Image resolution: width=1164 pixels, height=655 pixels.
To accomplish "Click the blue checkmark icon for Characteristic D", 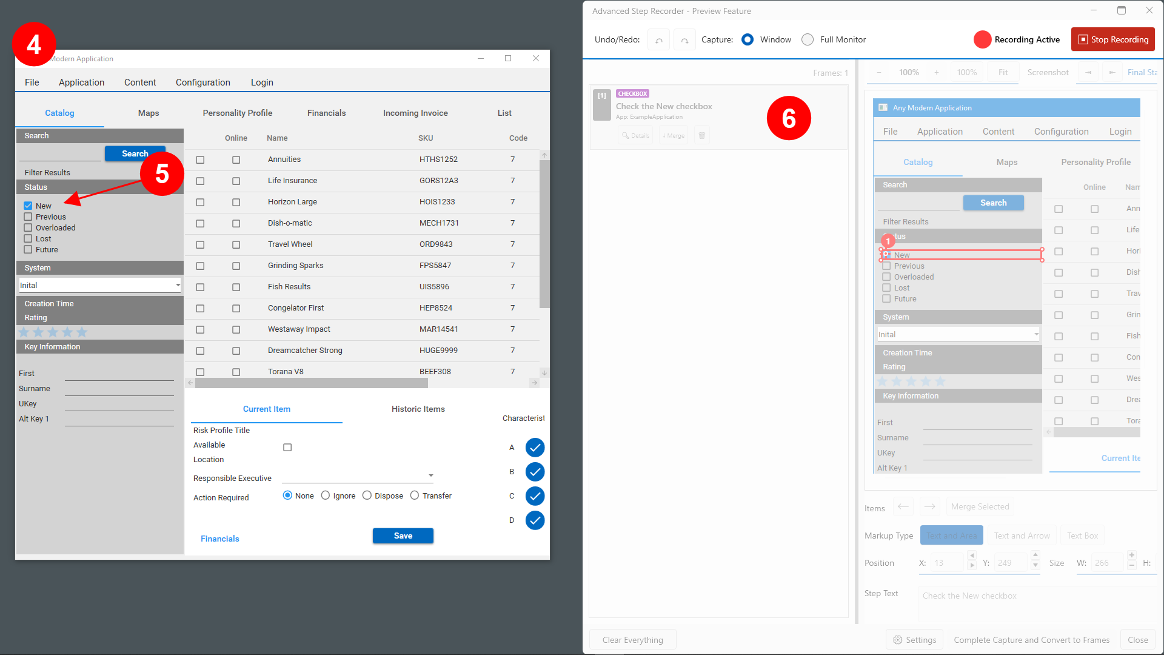I will click(x=535, y=520).
